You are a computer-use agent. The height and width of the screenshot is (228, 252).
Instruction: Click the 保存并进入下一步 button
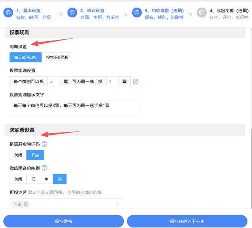click(187, 221)
